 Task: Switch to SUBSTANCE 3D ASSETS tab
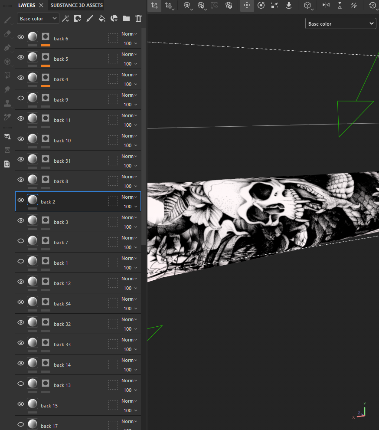click(76, 5)
